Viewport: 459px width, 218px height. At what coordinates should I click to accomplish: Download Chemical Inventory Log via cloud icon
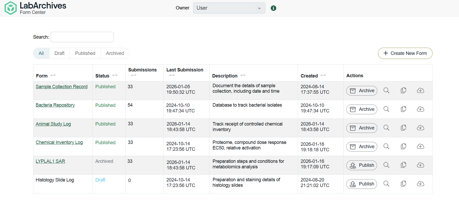420,146
